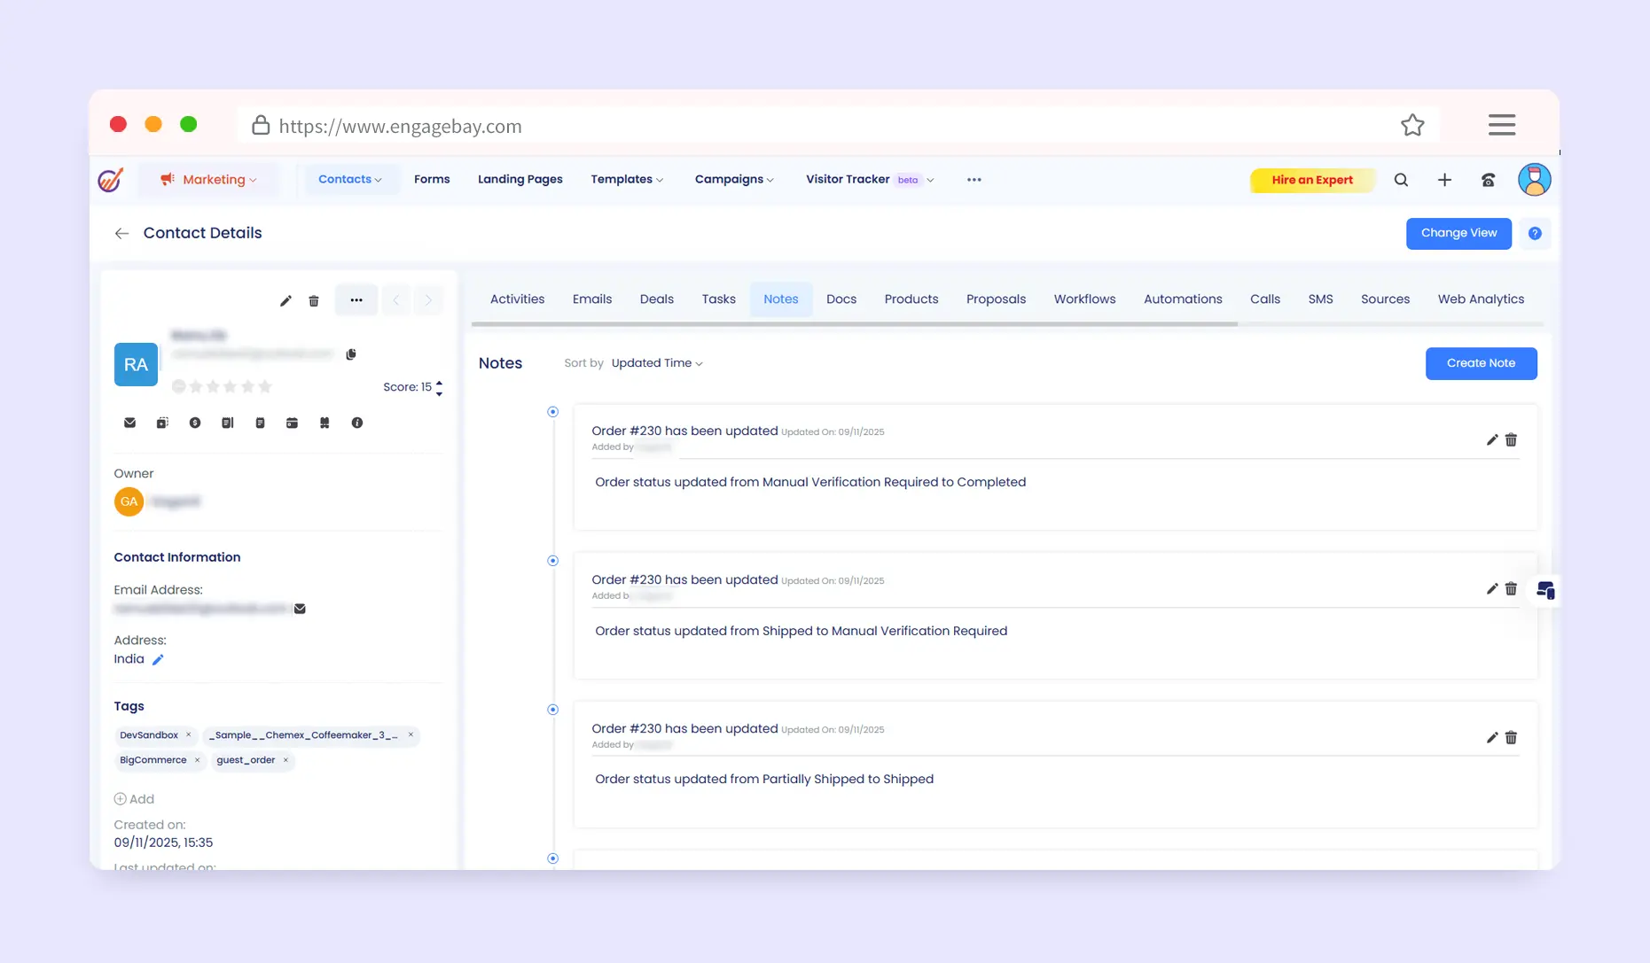Click the send email envelope icon under contact avatar

coord(129,423)
